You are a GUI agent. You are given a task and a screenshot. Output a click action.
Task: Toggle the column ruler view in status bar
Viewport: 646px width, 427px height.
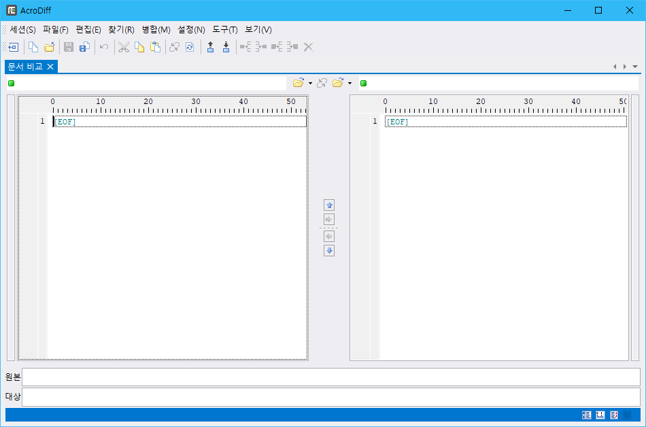(600, 415)
